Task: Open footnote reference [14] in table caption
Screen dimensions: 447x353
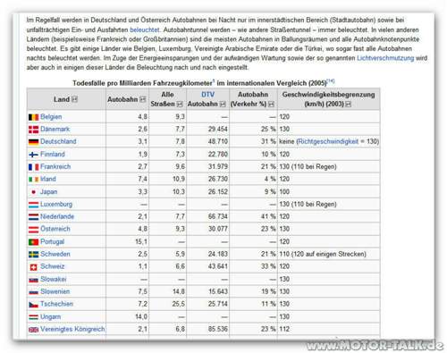Action: coord(331,80)
